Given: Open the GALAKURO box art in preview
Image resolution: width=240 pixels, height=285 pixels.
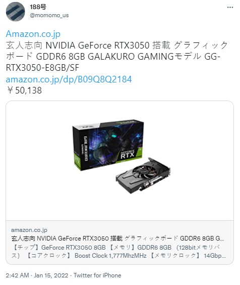Looking at the screenshot, I should click(108, 145).
